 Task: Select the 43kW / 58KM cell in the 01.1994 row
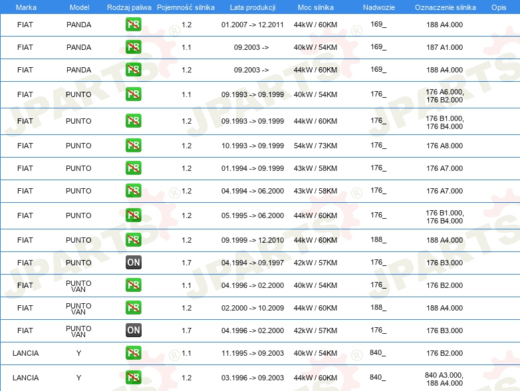[x=315, y=168]
